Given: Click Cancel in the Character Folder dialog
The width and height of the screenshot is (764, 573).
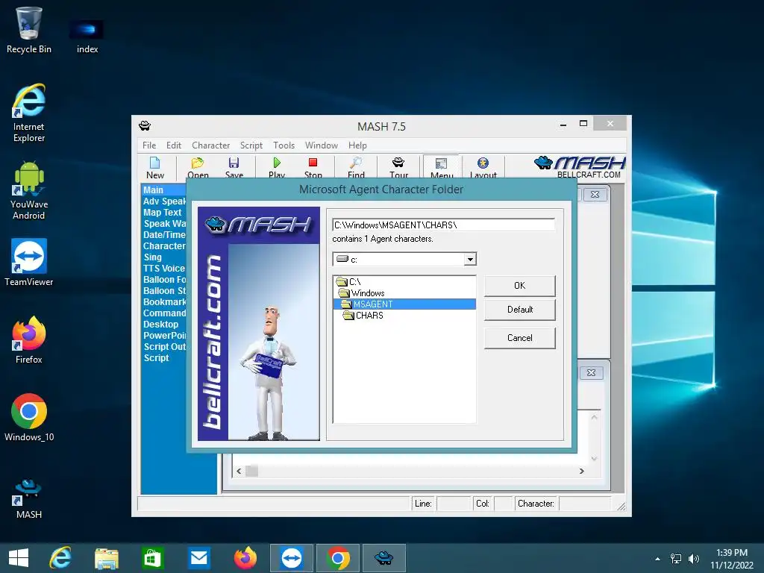Looking at the screenshot, I should click(x=519, y=338).
